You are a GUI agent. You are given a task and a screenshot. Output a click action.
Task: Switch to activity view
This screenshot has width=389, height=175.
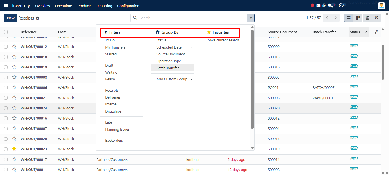(x=376, y=18)
